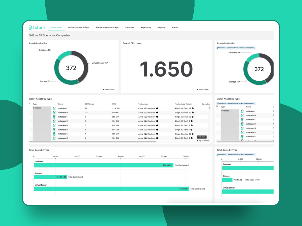302x226 pixels.
Task: Expand the table options with the plus icon
Action: [29, 103]
